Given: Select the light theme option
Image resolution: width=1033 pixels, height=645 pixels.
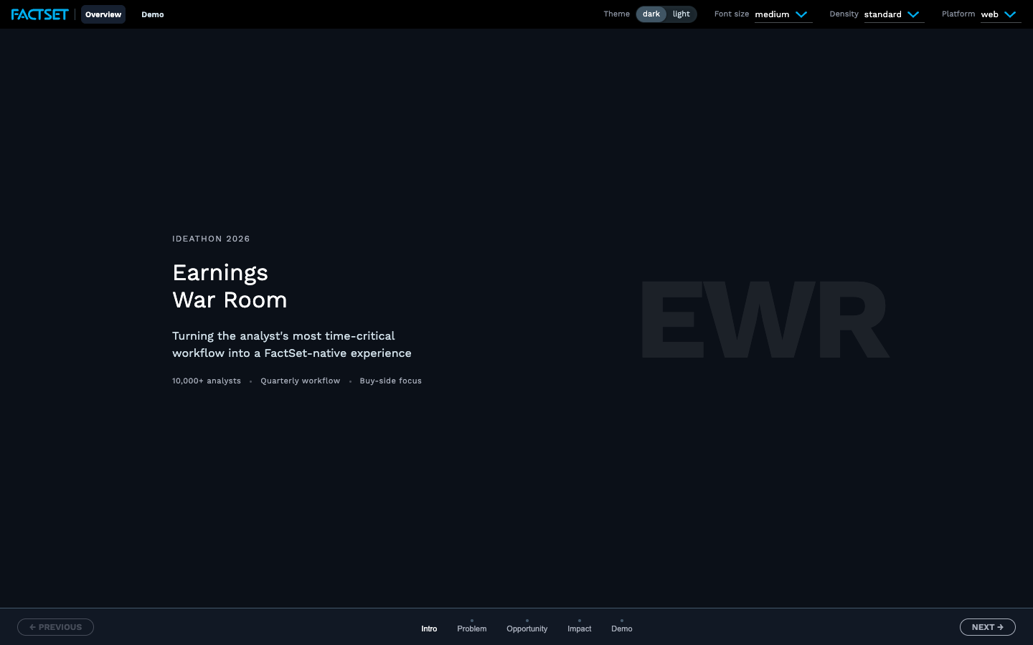Looking at the screenshot, I should pos(681,14).
